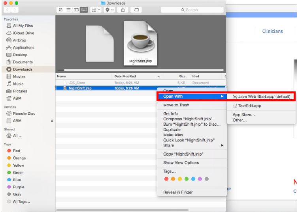Select the blank document Cover Flow thumbnail
Viewport: 298px width, 212px height.
tap(100, 44)
